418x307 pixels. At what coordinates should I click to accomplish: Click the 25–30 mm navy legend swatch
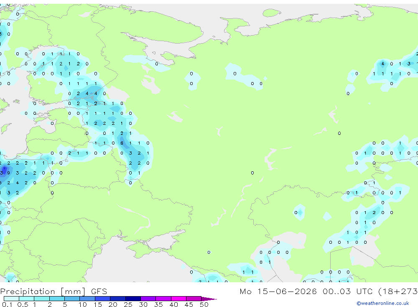tap(133, 299)
